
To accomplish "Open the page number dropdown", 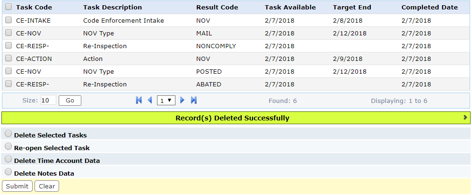I will point(166,101).
